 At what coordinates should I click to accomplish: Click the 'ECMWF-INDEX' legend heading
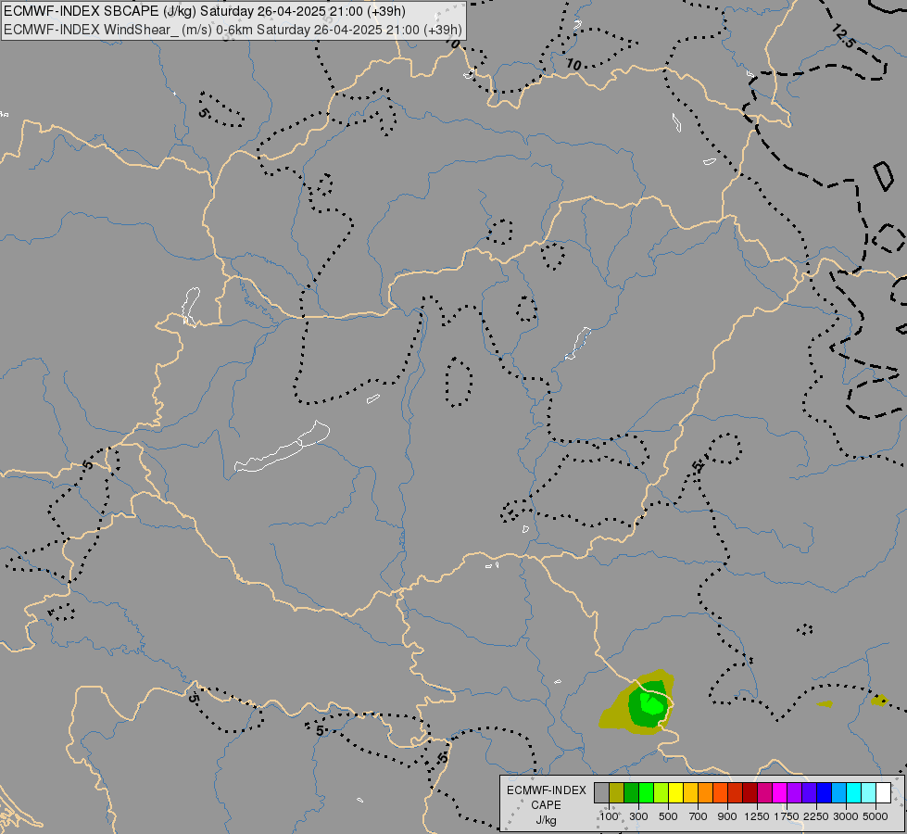click(x=546, y=790)
